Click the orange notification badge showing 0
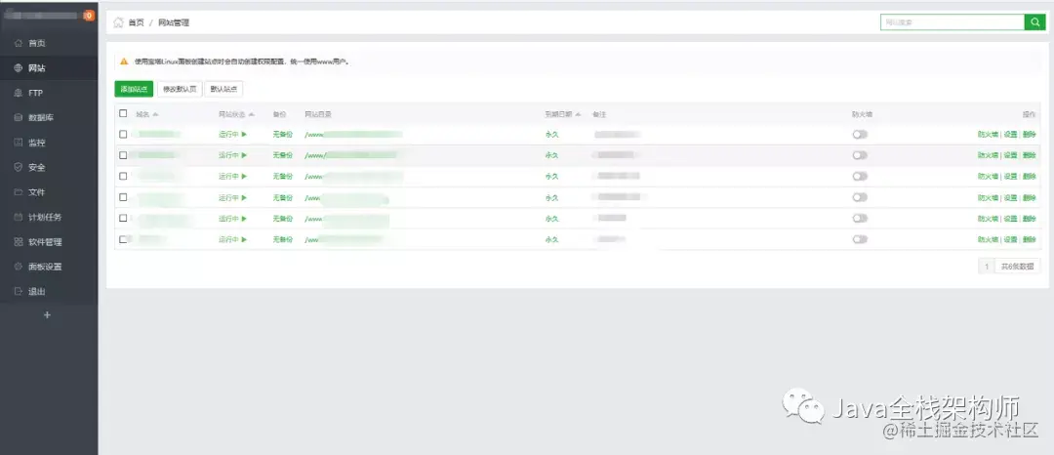1054x455 pixels. (89, 16)
